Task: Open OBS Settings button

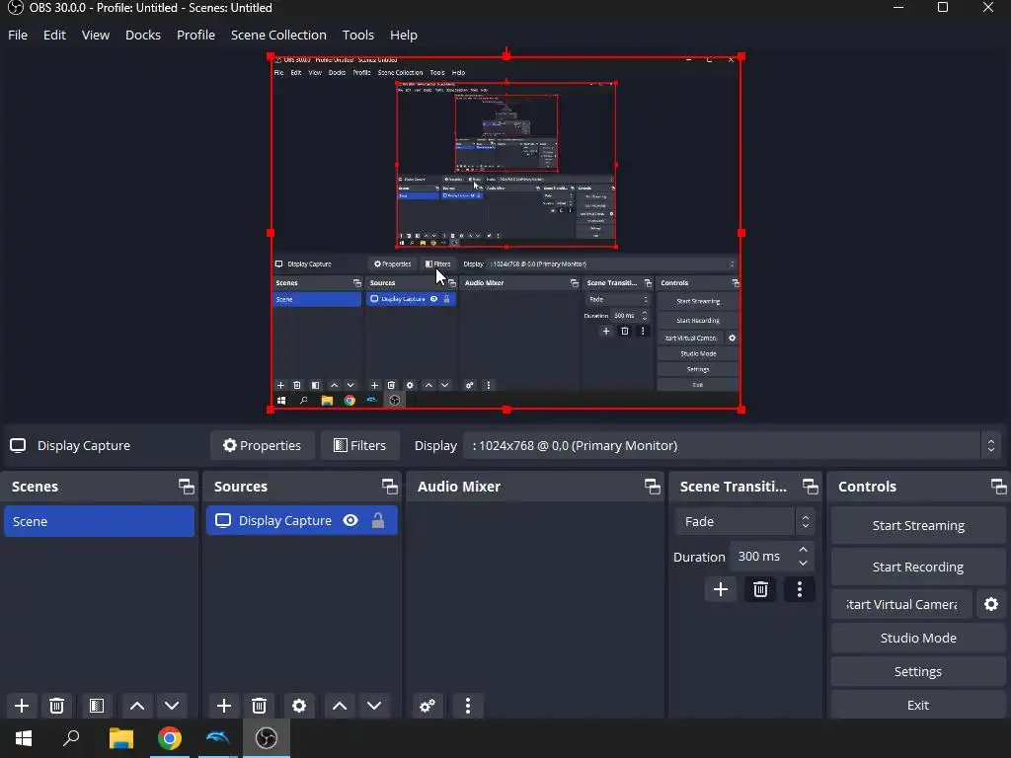Action: (918, 671)
